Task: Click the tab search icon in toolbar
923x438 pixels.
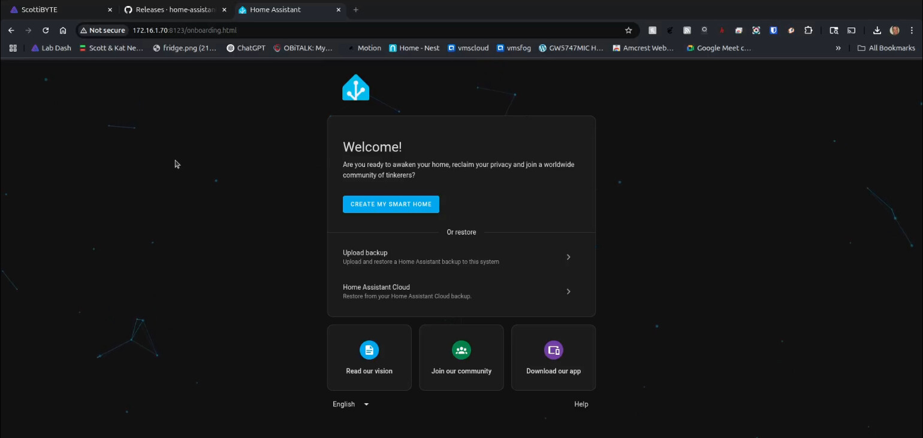Action: click(834, 31)
